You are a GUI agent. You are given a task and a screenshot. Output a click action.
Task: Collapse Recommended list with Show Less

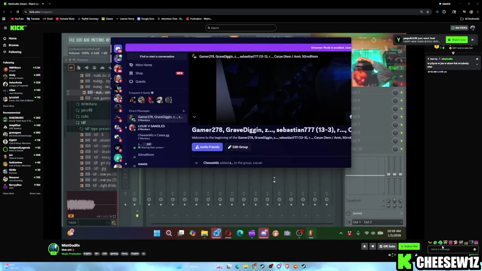pyautogui.click(x=35, y=193)
